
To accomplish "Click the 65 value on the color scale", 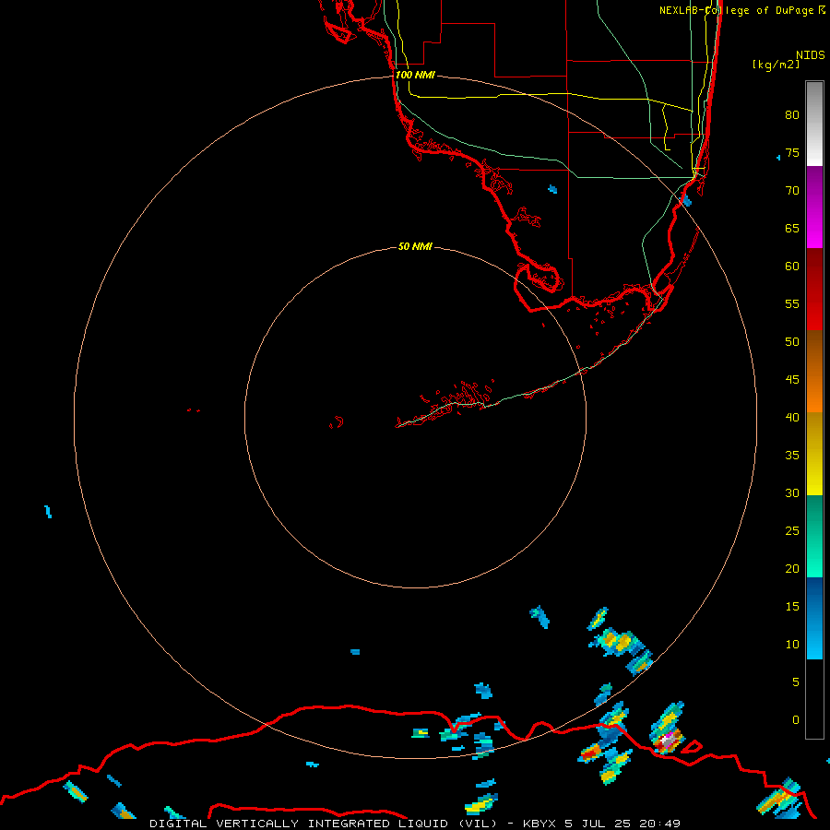I will [792, 228].
